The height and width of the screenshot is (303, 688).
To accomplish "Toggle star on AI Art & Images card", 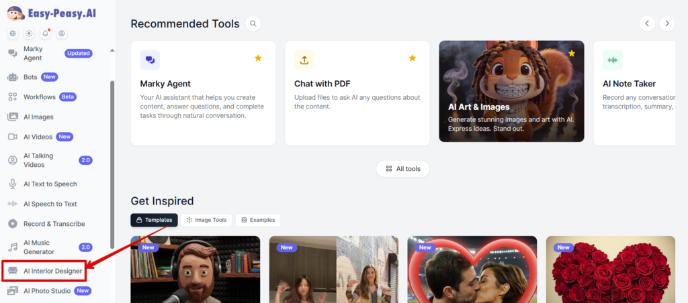I will pyautogui.click(x=571, y=54).
